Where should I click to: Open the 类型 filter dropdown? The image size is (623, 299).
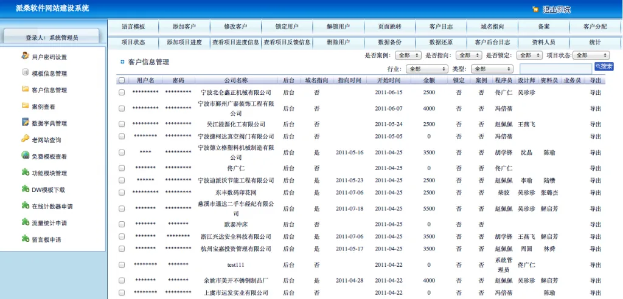(x=492, y=69)
